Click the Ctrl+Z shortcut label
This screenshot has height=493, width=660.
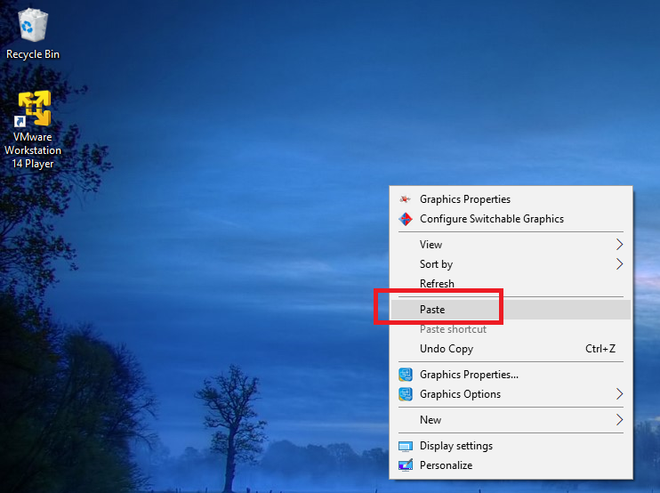(600, 349)
